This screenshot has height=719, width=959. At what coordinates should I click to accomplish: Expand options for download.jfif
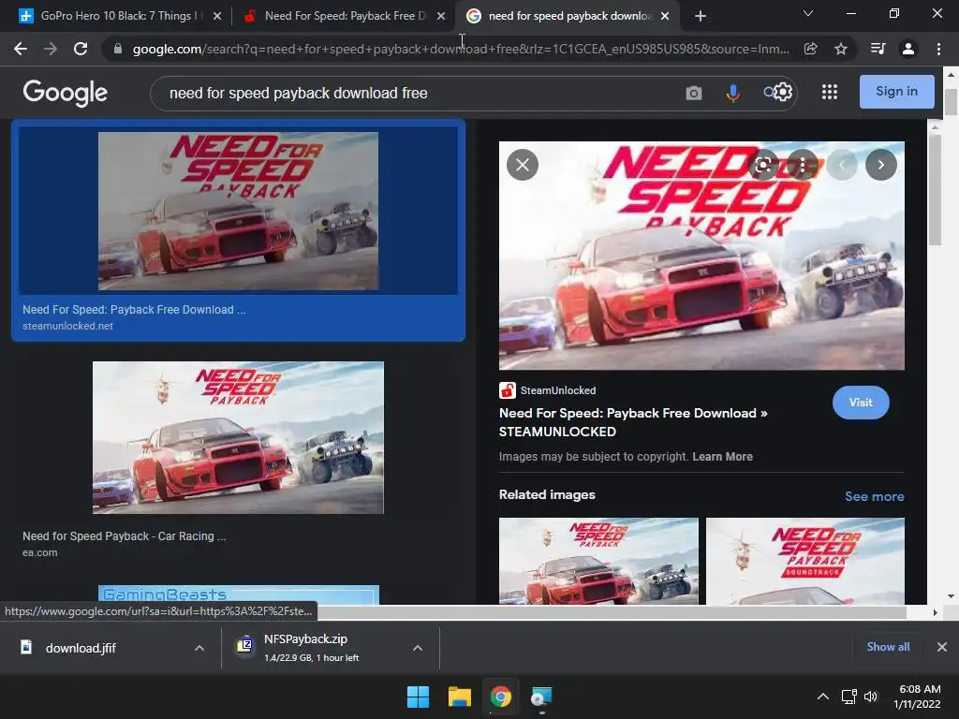tap(199, 648)
